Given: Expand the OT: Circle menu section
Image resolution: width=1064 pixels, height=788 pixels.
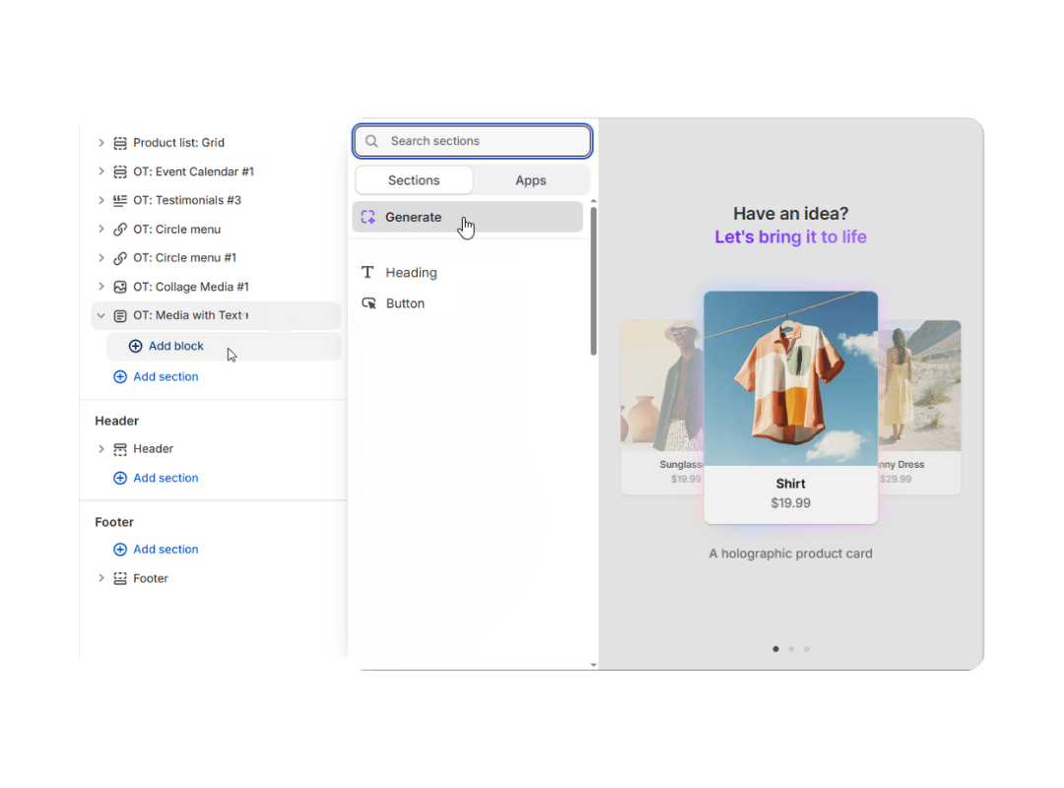Looking at the screenshot, I should pyautogui.click(x=101, y=230).
